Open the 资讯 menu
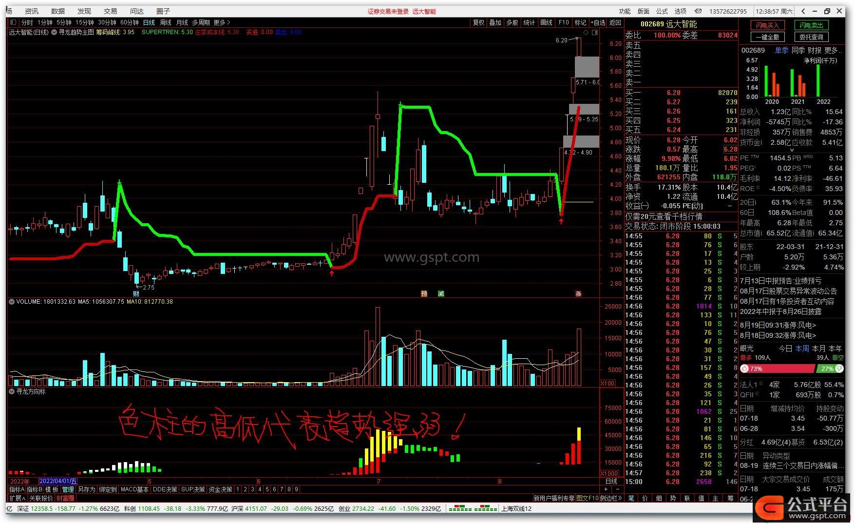Viewport: 855px width, 524px height. point(31,11)
